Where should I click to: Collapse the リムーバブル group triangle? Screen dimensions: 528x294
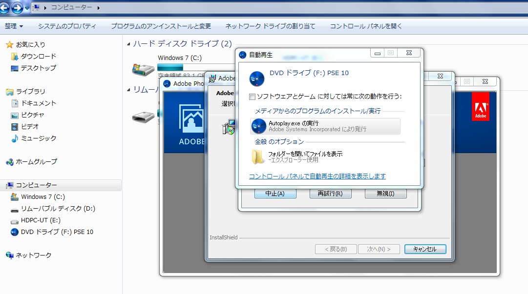click(128, 90)
